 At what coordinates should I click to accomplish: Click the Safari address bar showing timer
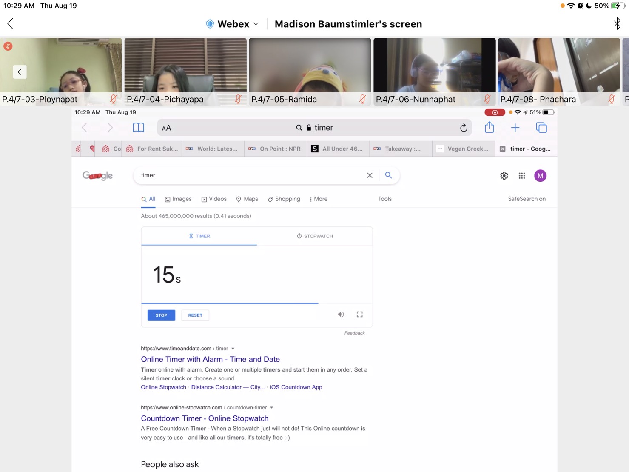pyautogui.click(x=314, y=128)
